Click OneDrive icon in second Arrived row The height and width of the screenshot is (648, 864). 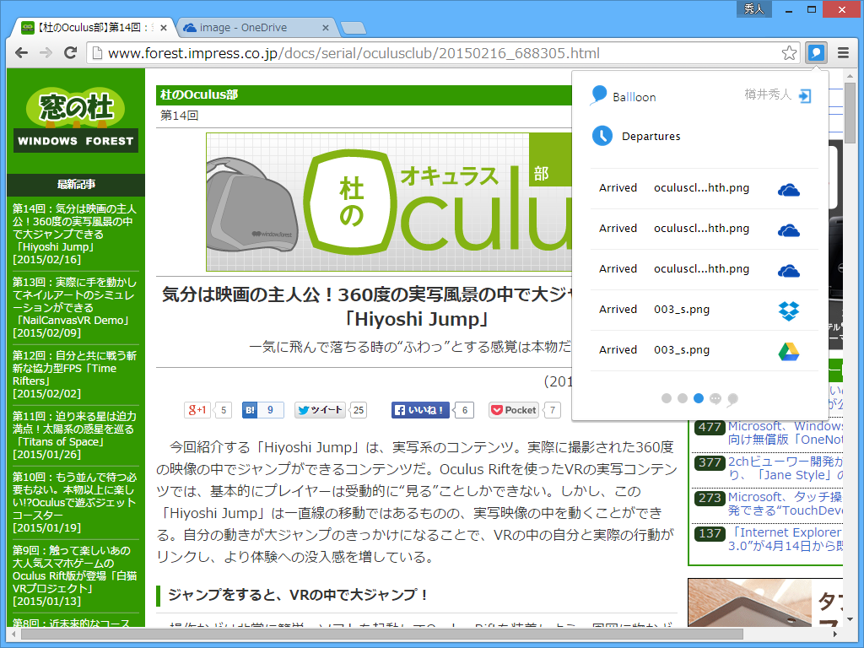pos(789,230)
